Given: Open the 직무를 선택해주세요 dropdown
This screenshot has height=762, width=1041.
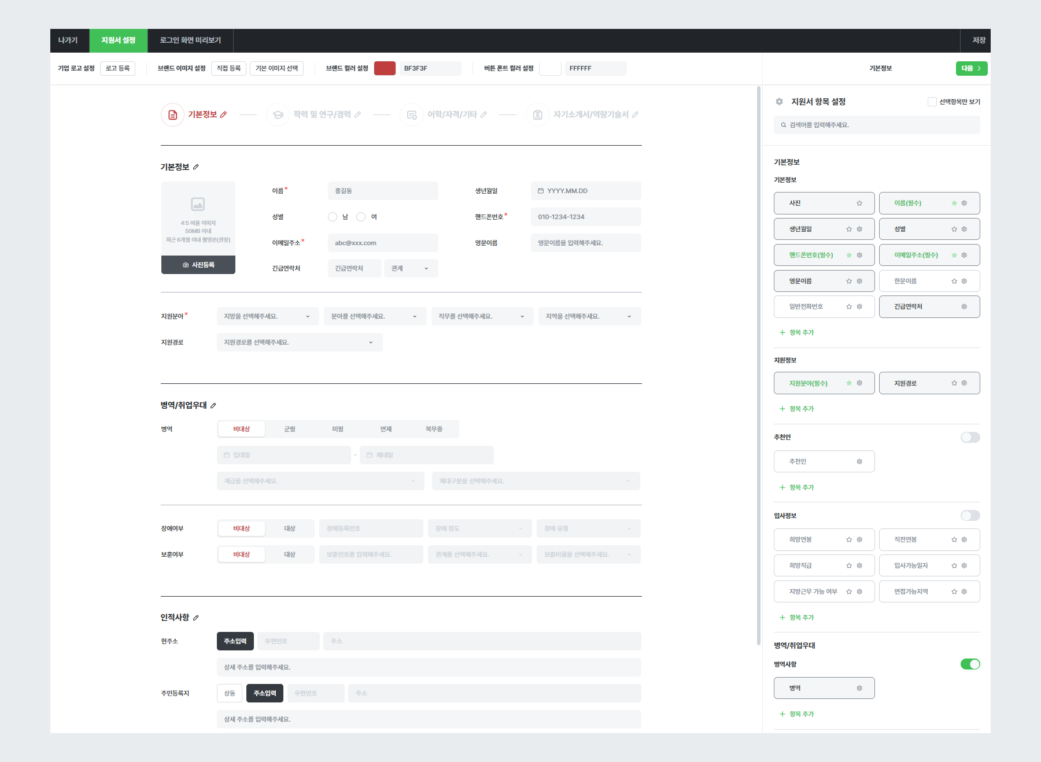Looking at the screenshot, I should click(482, 316).
